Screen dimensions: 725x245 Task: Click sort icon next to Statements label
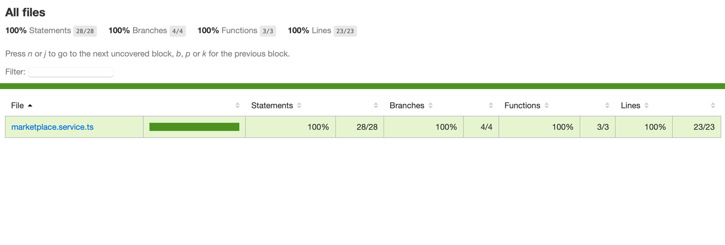[299, 106]
